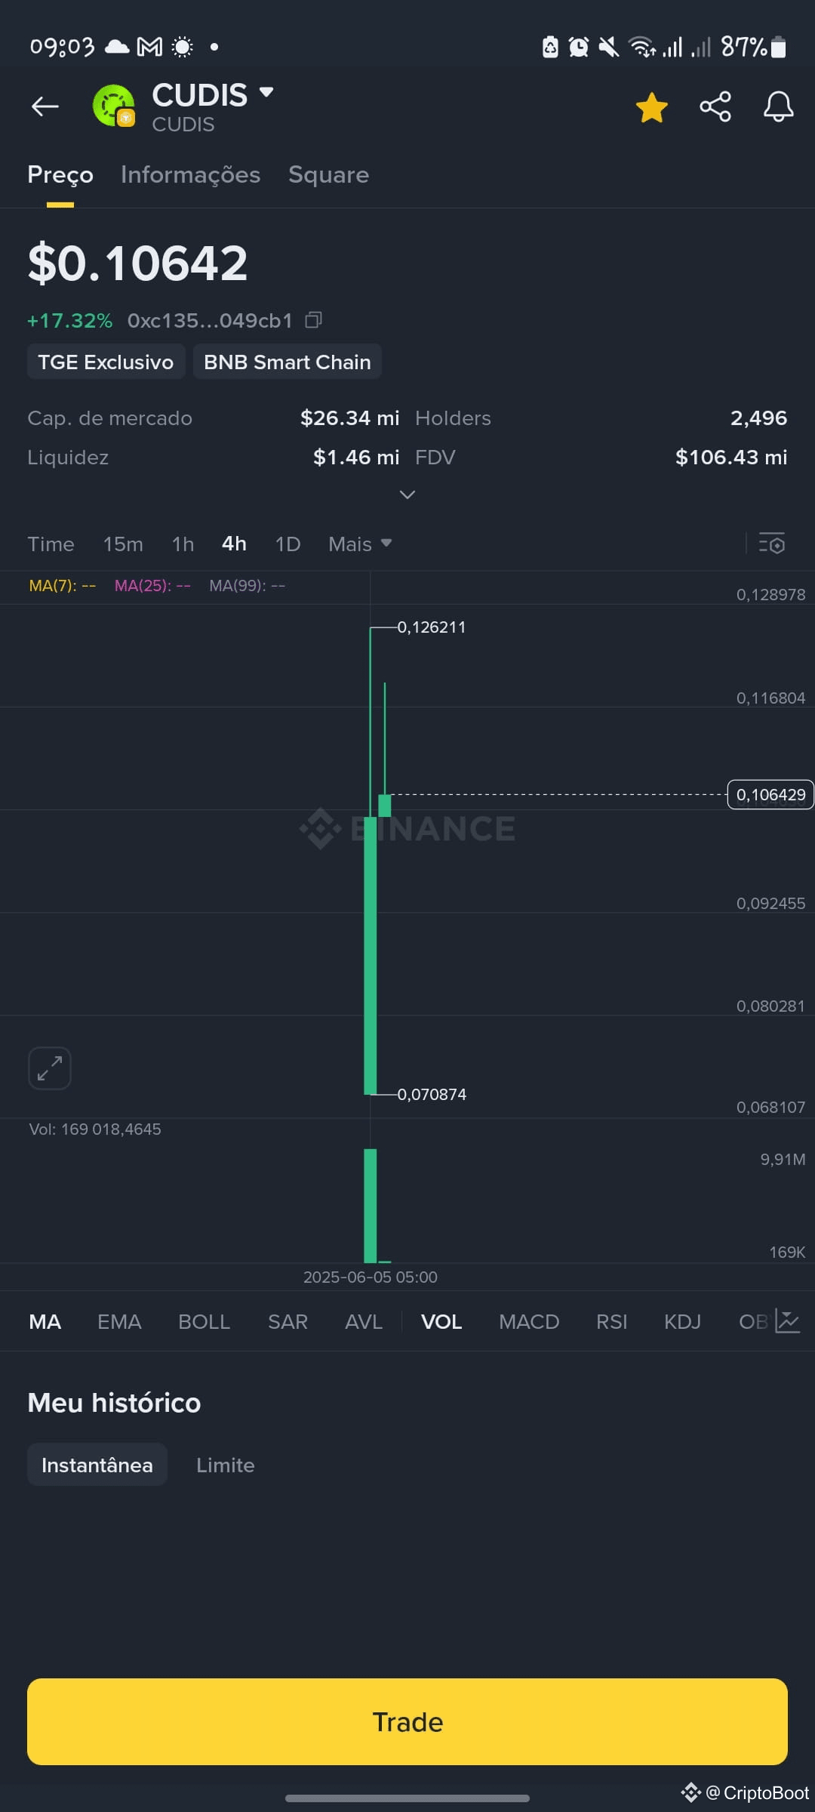Tap the Liquidez value $1.46 mi
The height and width of the screenshot is (1812, 815).
356,457
